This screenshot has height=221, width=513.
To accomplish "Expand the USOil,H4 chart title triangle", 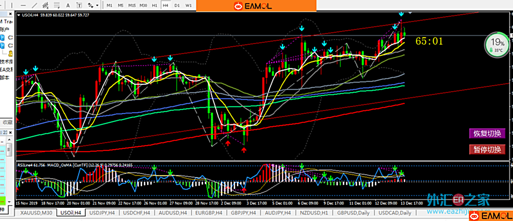I will pyautogui.click(x=19, y=15).
